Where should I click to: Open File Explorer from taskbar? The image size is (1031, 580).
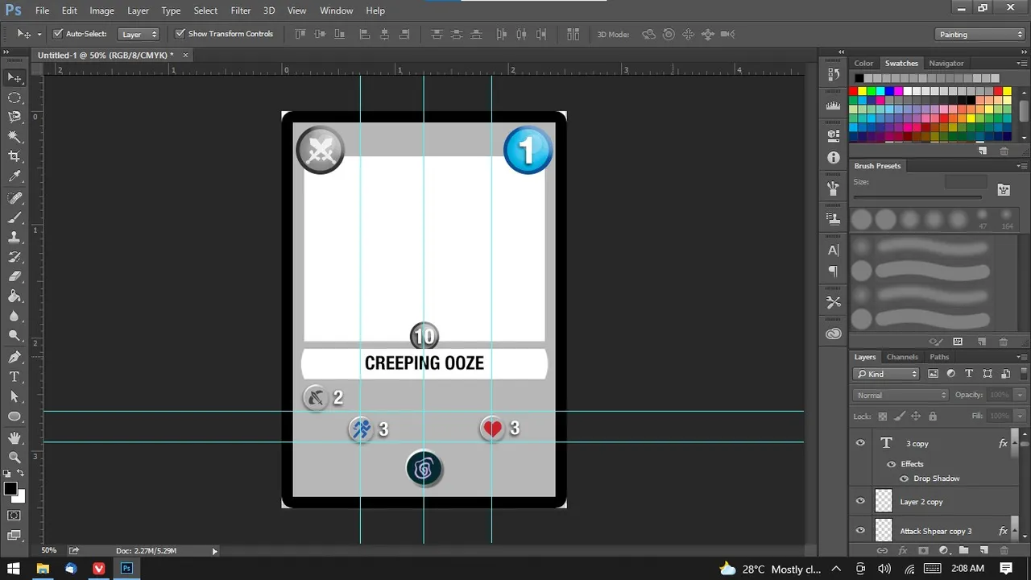click(43, 569)
